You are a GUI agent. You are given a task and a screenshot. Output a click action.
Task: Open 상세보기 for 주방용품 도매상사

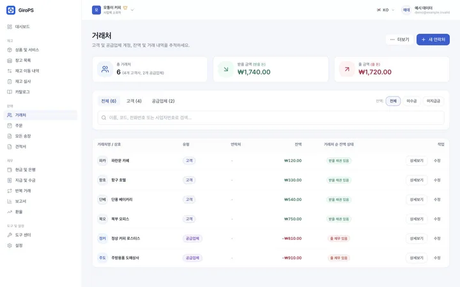coord(417,258)
